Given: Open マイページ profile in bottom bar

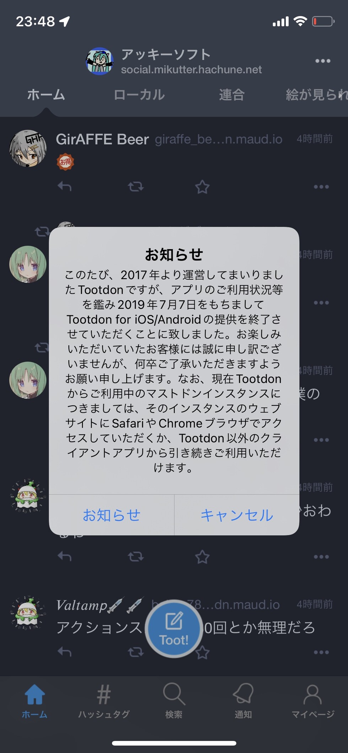Looking at the screenshot, I should [313, 701].
